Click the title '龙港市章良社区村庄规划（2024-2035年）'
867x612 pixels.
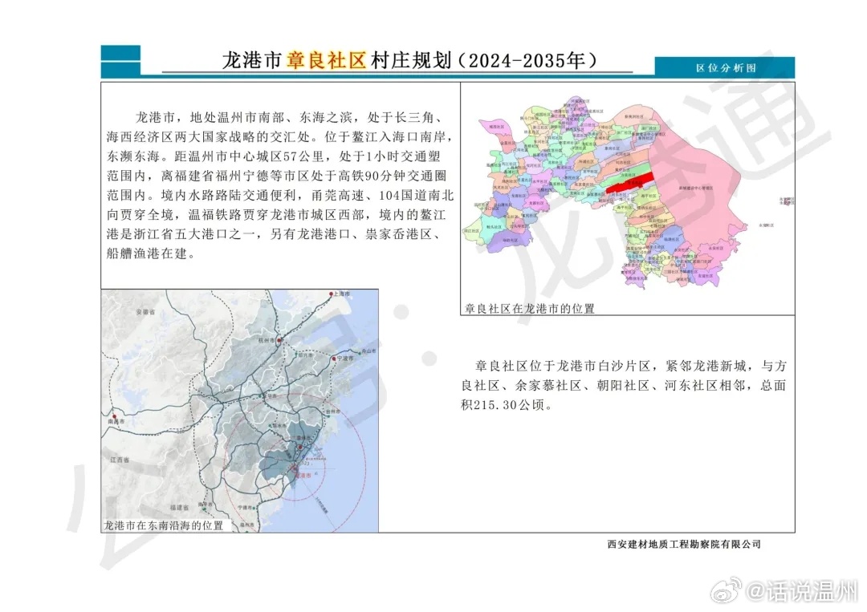409,60
